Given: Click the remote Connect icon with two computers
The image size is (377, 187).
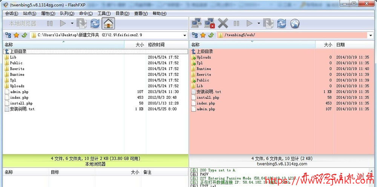Looking at the screenshot, I should click(x=196, y=24).
